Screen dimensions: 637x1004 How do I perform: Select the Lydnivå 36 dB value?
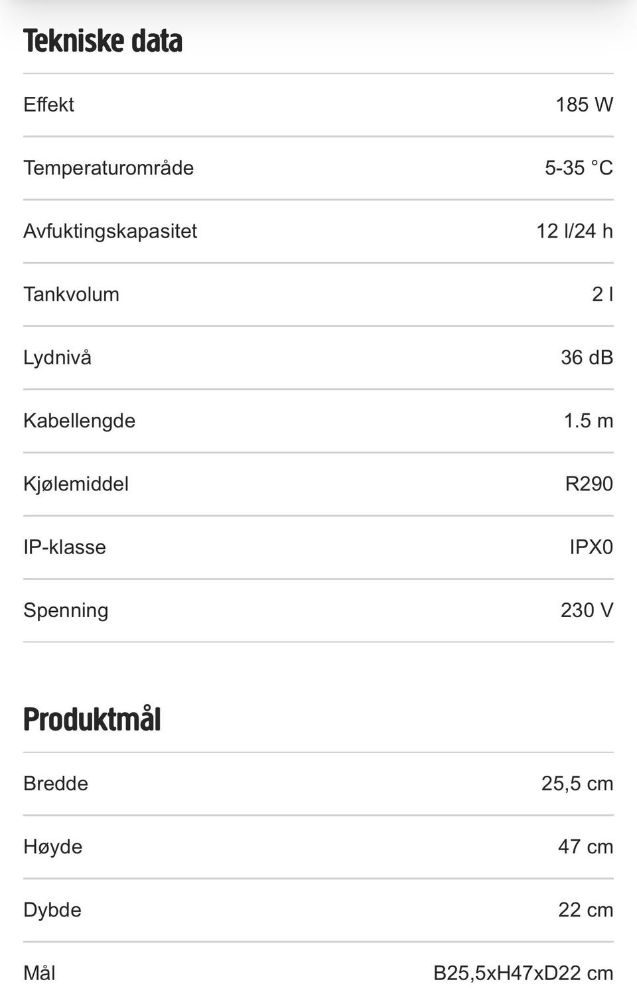587,358
